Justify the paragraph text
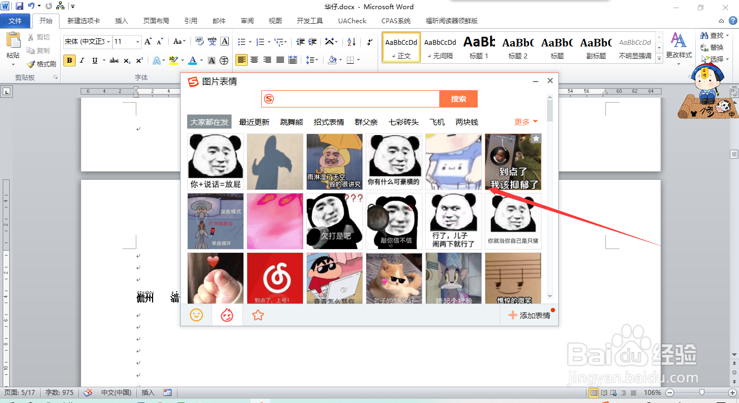This screenshot has height=403, width=739. tap(280, 60)
